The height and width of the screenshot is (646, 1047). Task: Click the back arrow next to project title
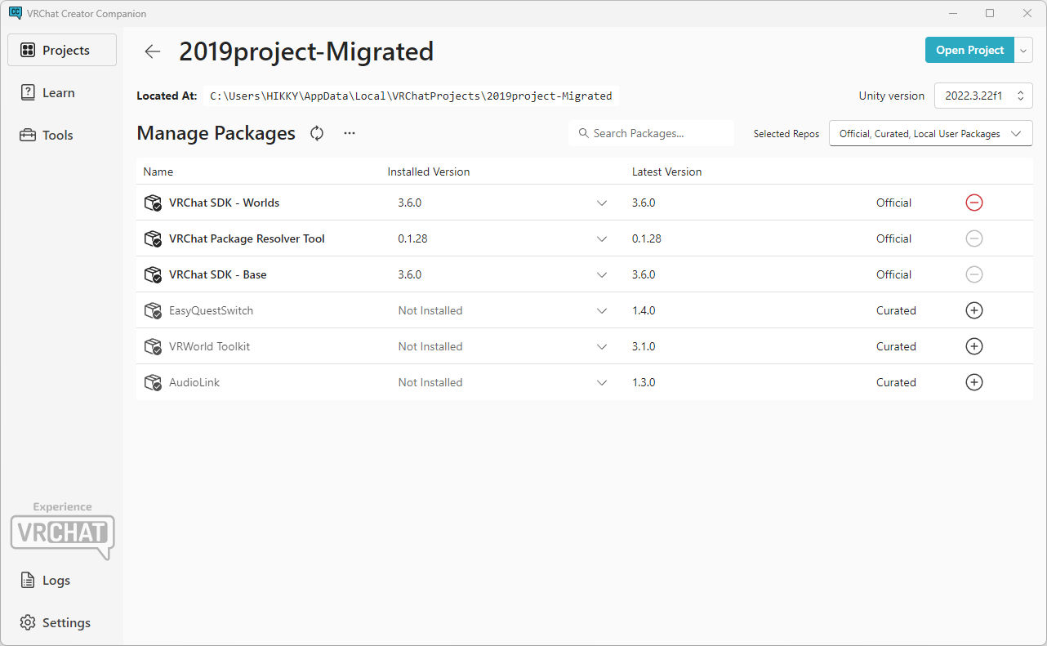[x=153, y=51]
